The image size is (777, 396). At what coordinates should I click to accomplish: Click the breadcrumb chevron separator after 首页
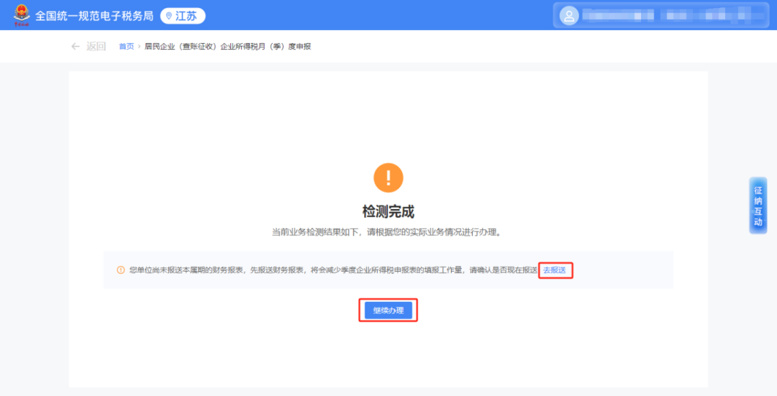tap(140, 47)
